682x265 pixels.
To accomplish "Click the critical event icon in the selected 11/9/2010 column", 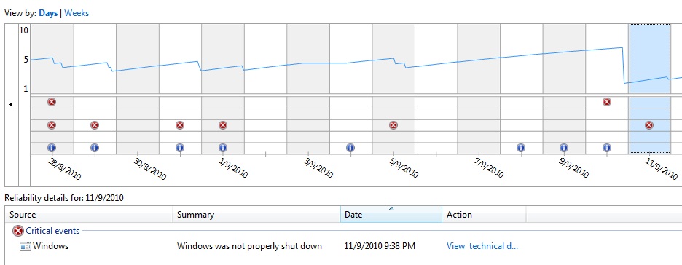I will (649, 125).
